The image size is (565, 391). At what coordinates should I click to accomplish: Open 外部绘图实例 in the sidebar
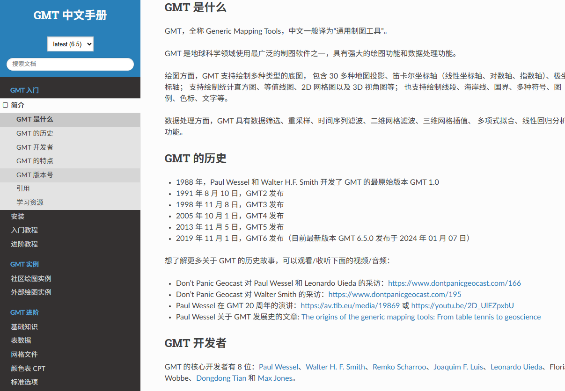pyautogui.click(x=70, y=292)
